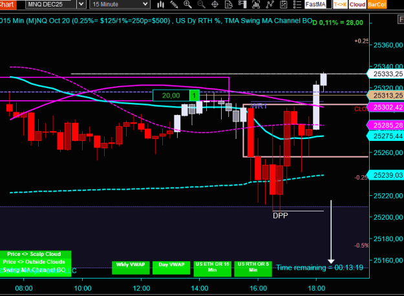
Task: Click the 25180,00 price axis label
Action: [388, 239]
